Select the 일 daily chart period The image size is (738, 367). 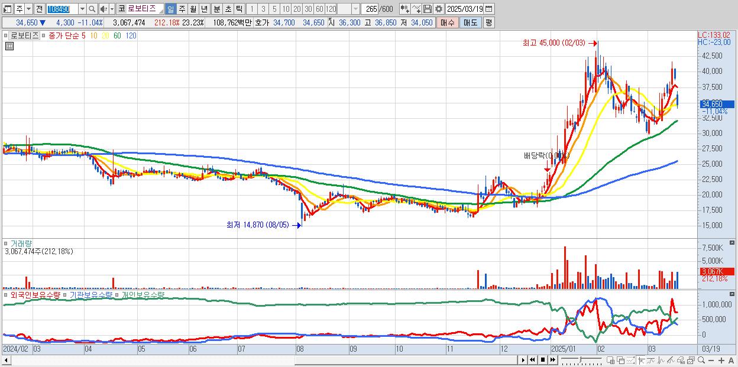coord(170,9)
